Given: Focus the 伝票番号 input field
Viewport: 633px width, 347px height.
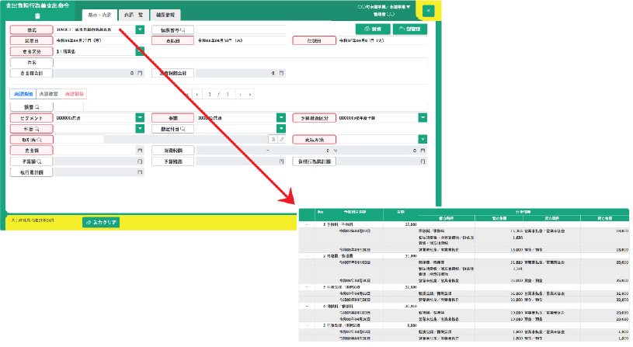Looking at the screenshot, I should pyautogui.click(x=241, y=29).
